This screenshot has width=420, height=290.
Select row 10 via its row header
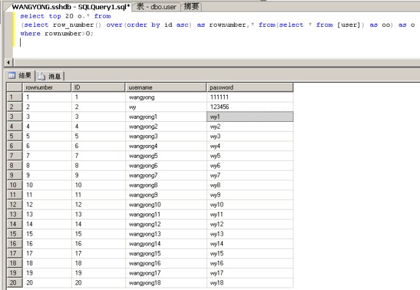(13, 185)
